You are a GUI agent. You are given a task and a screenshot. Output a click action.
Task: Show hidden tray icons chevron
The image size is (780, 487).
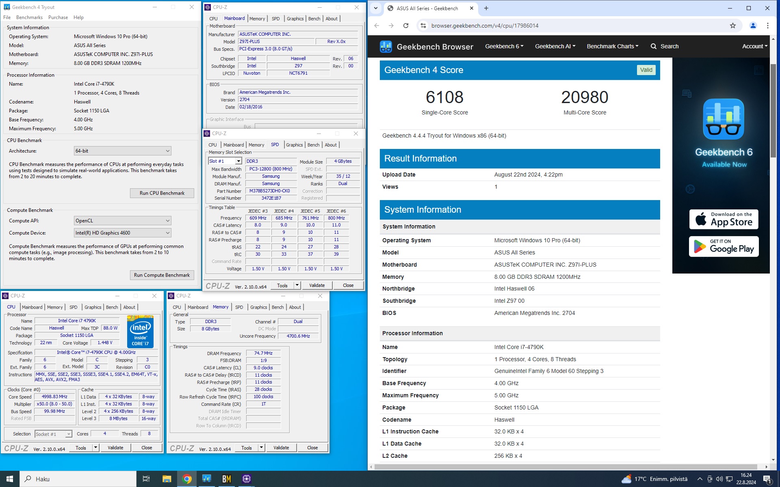700,479
